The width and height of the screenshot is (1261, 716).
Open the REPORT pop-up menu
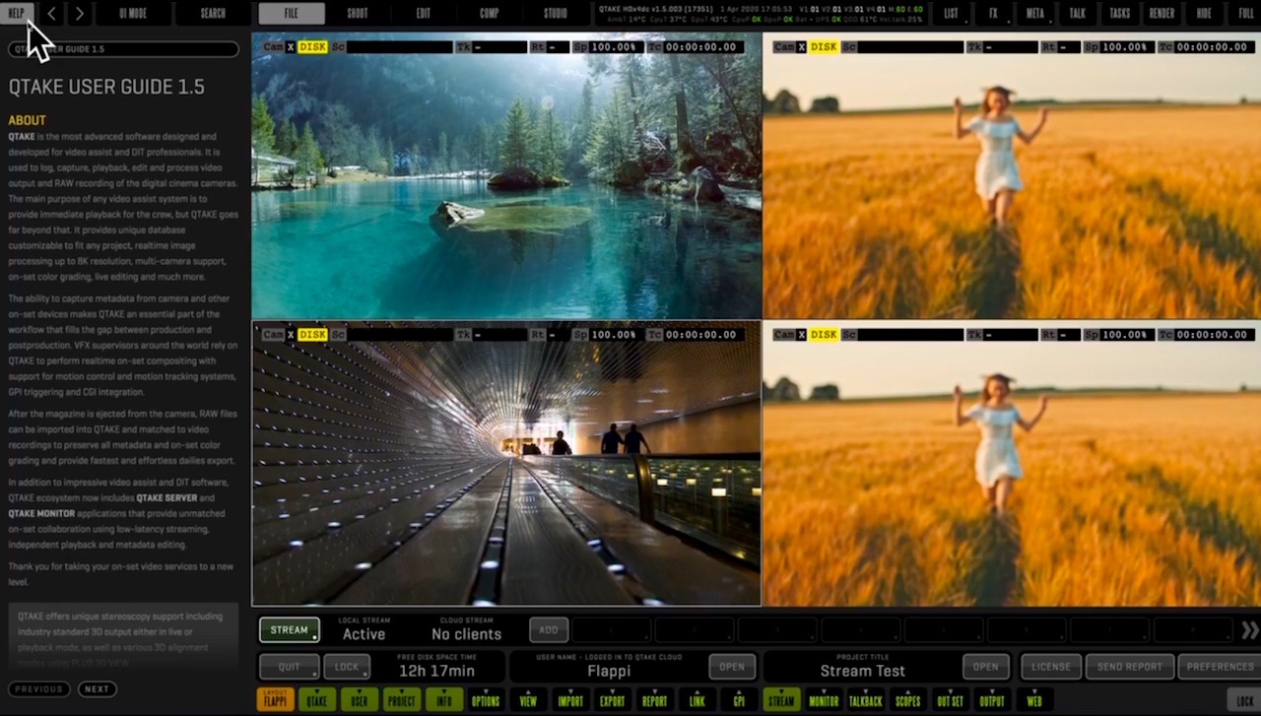point(655,701)
